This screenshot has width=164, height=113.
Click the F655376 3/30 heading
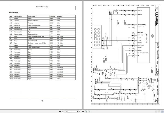tap(13, 13)
